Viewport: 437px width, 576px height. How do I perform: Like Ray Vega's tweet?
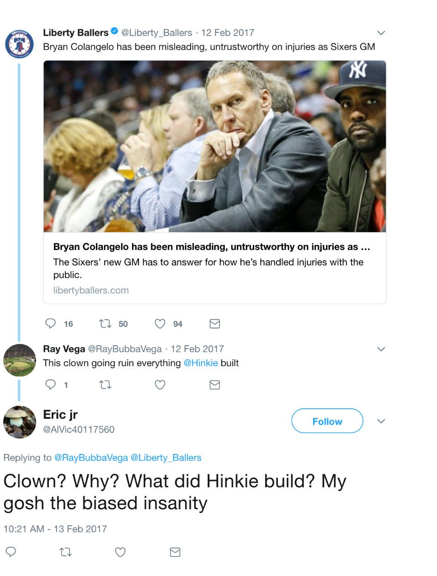click(160, 385)
